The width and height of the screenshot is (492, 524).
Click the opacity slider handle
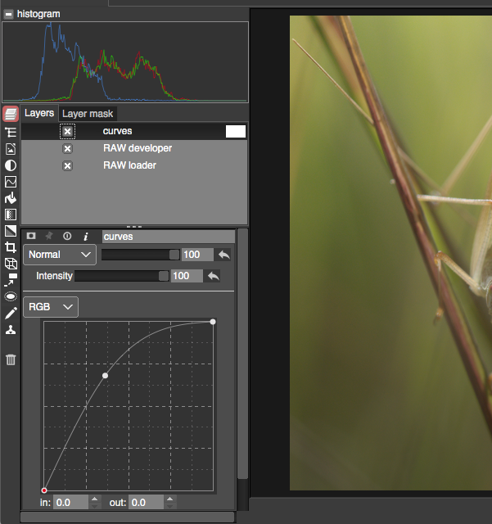pos(174,255)
